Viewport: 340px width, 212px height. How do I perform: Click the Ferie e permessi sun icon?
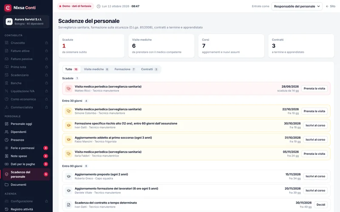(6, 148)
